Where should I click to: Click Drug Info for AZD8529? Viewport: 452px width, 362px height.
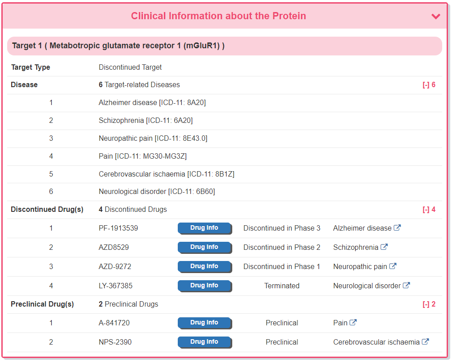(204, 247)
